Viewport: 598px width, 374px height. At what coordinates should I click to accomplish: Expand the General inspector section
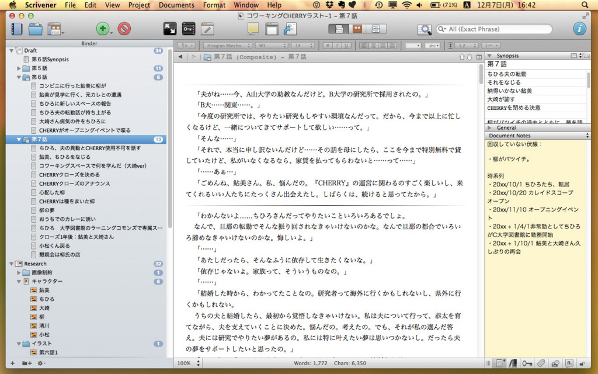(490, 127)
